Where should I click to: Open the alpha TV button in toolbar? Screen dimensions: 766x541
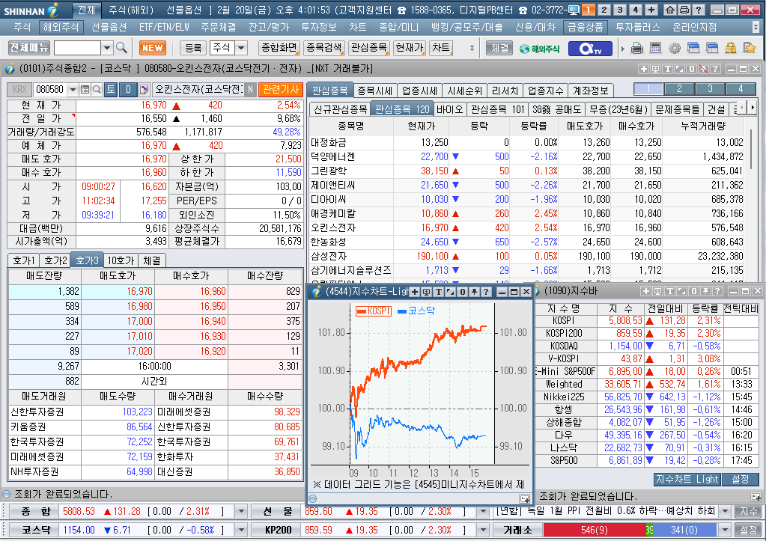tap(589, 49)
